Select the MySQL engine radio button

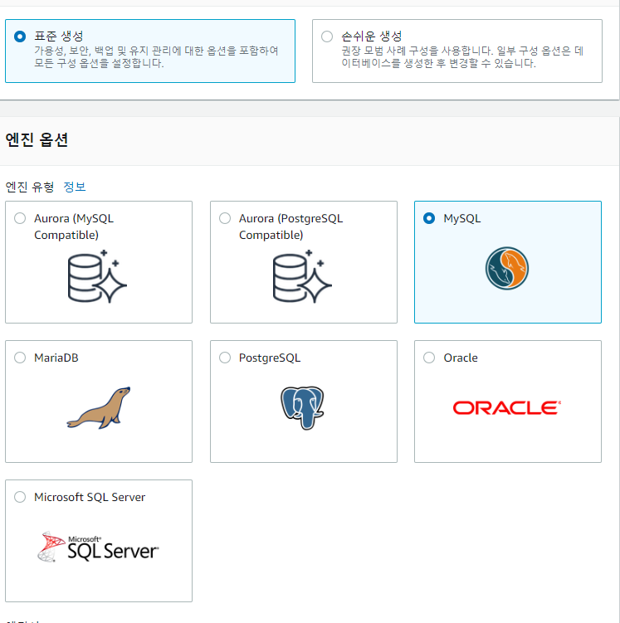click(x=429, y=218)
